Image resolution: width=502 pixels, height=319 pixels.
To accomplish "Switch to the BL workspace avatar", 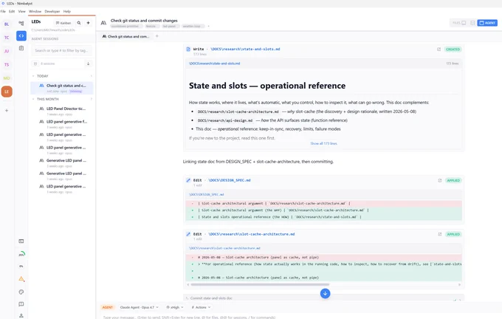I will tap(7, 24).
